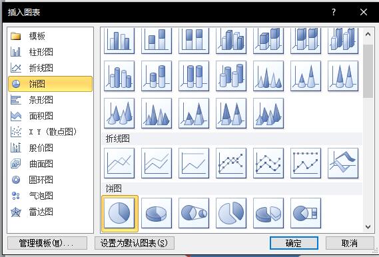
Task: Select the stacked line with markers thumbnail
Action: [x=268, y=163]
